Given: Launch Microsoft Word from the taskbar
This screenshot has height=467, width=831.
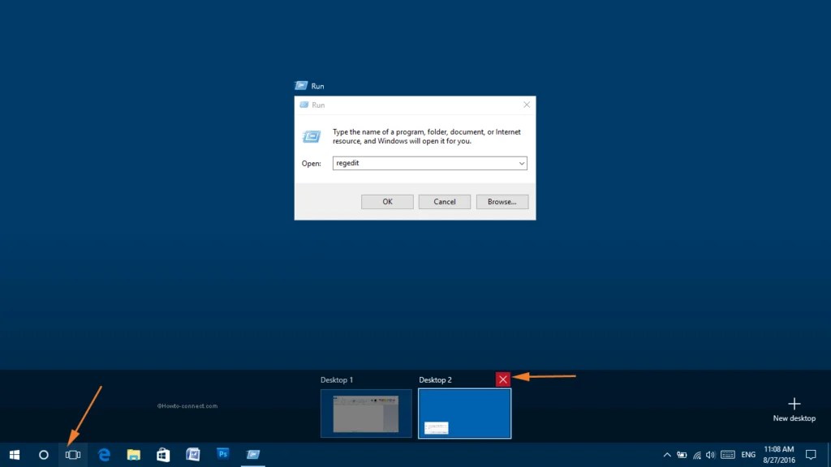Looking at the screenshot, I should click(x=192, y=454).
